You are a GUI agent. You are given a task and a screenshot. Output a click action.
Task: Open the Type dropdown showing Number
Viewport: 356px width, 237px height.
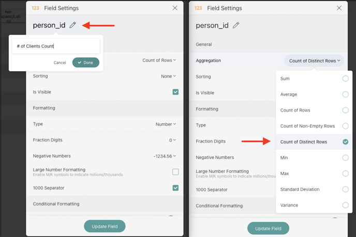point(166,124)
